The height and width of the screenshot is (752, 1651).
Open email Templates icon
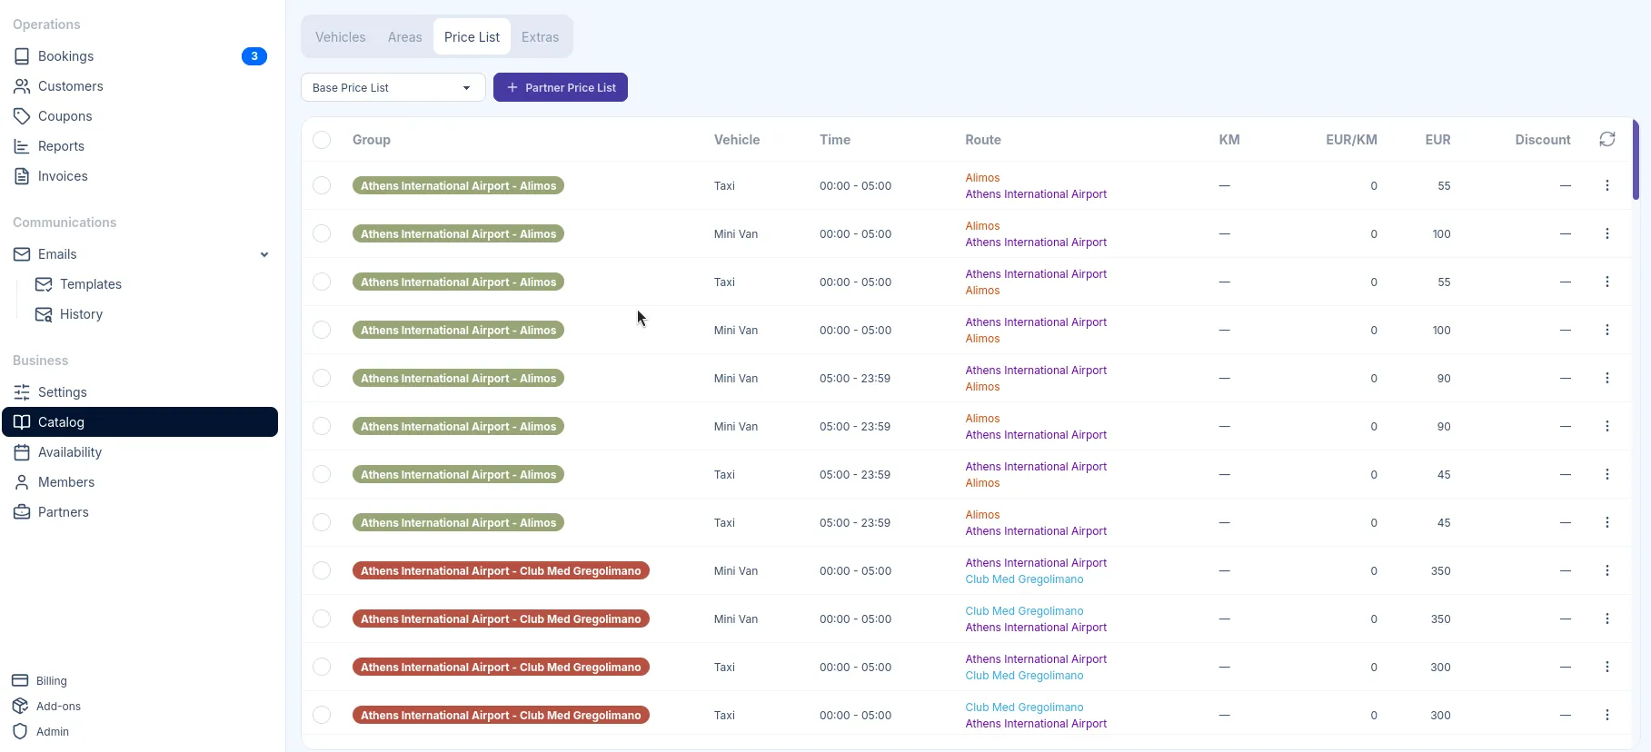pos(44,284)
